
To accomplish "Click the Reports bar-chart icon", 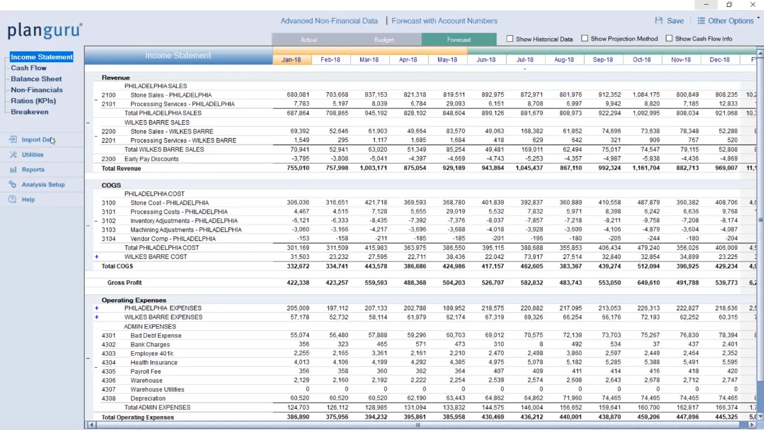I will coord(13,170).
